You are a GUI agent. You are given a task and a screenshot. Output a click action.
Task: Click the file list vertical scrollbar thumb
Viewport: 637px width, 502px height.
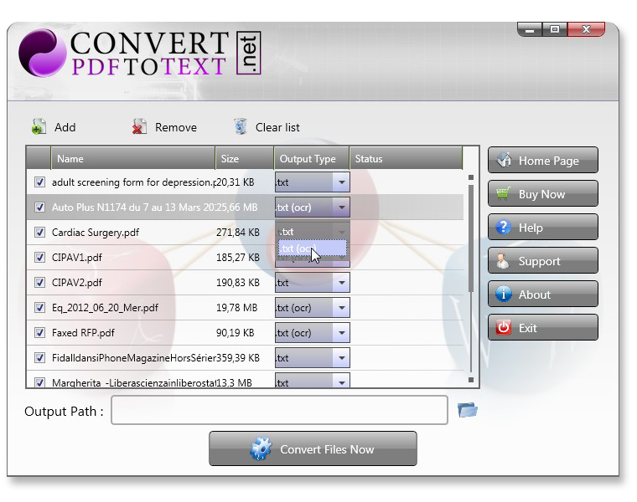(471, 238)
